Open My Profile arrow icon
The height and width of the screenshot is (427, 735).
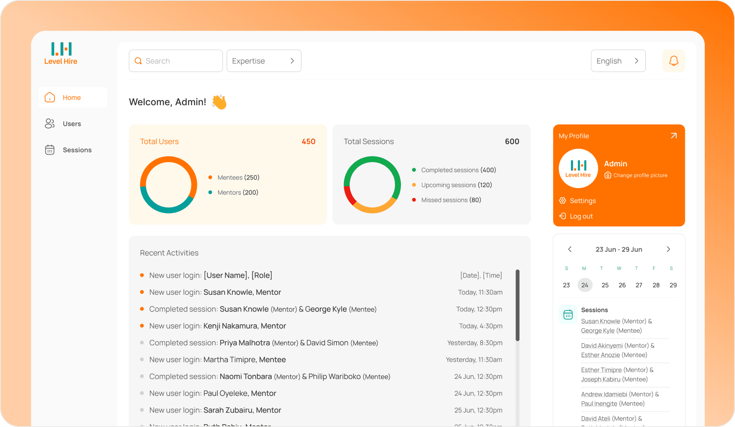pos(674,136)
